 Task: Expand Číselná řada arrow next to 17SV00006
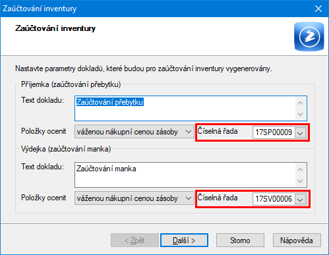300,199
